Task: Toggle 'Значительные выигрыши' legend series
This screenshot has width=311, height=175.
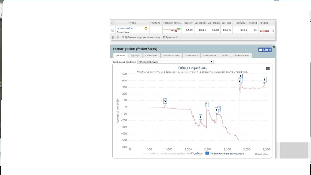Action: tap(224, 153)
